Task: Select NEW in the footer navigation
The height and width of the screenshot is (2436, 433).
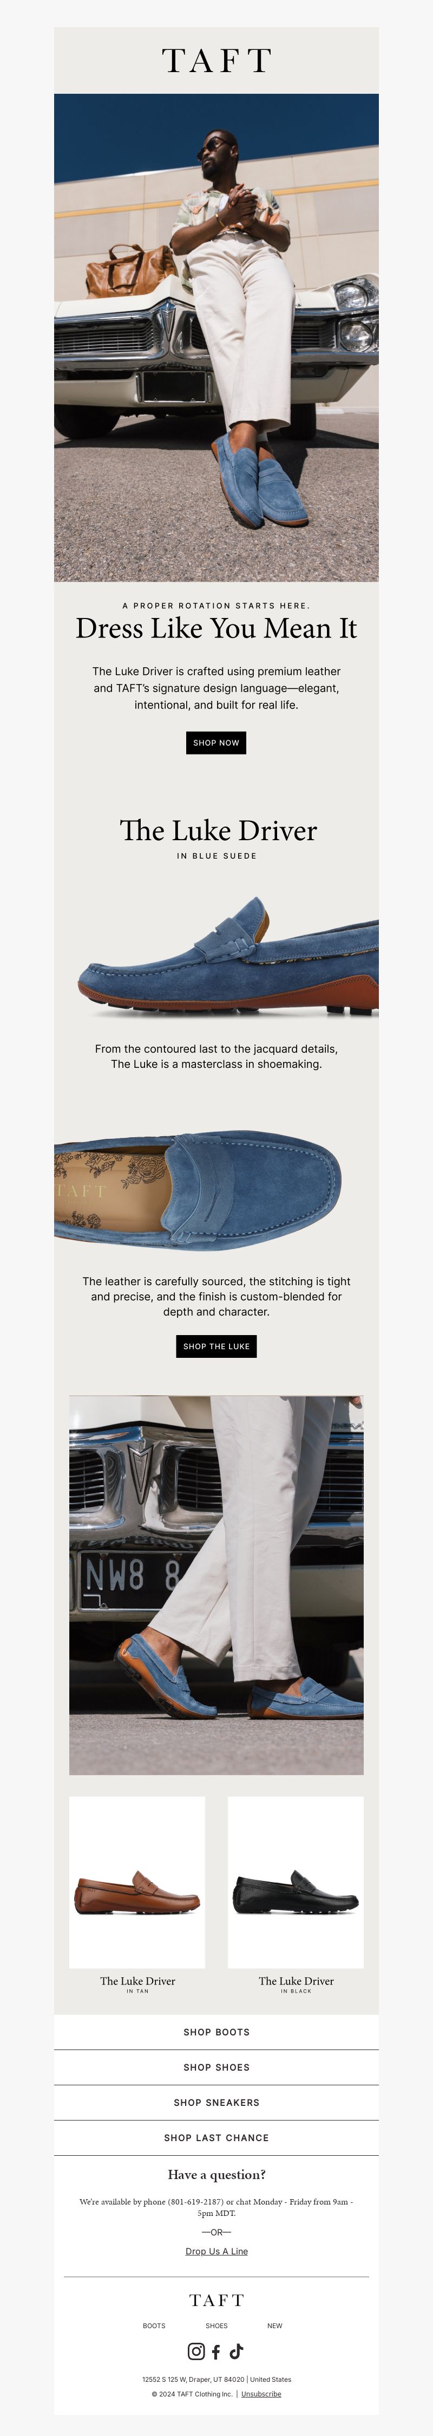Action: click(274, 2325)
